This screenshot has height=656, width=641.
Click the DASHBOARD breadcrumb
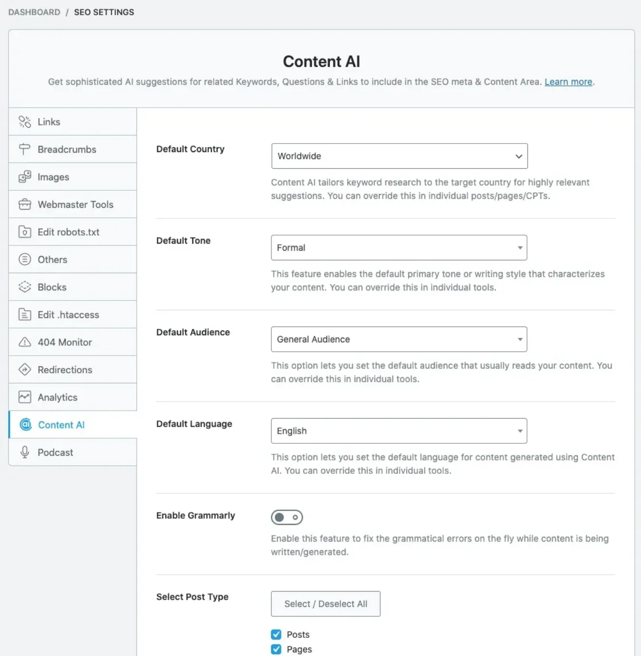[34, 12]
